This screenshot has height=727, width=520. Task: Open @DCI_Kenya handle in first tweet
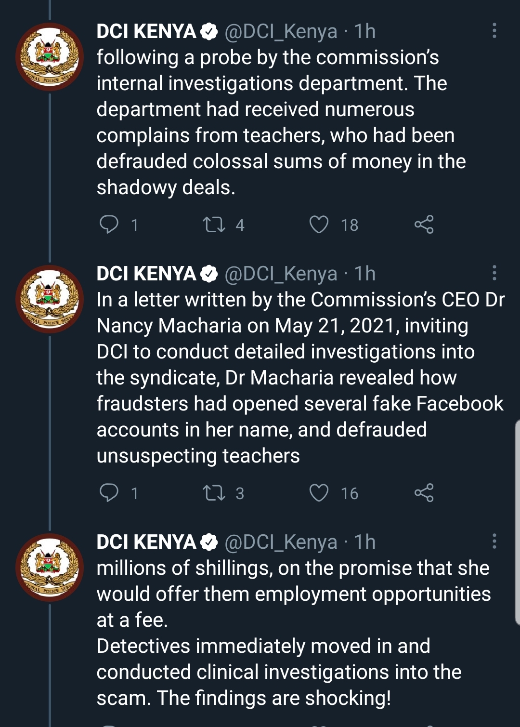click(x=281, y=31)
